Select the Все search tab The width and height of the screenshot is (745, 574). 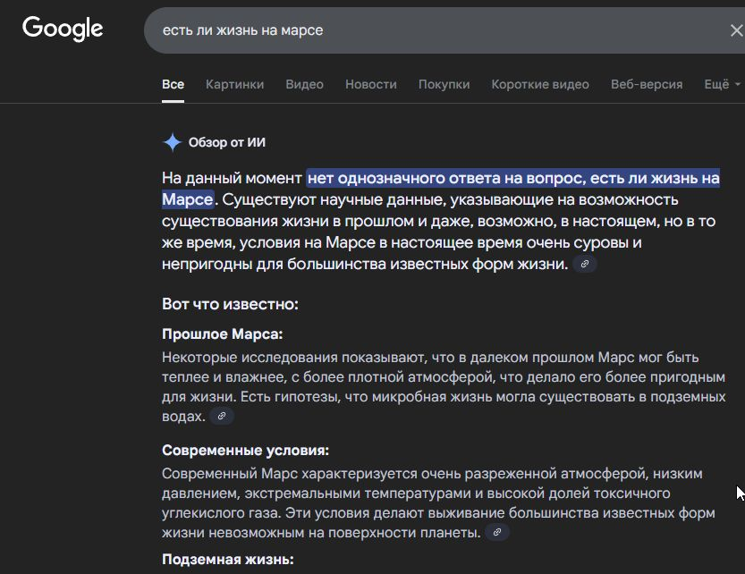(173, 83)
